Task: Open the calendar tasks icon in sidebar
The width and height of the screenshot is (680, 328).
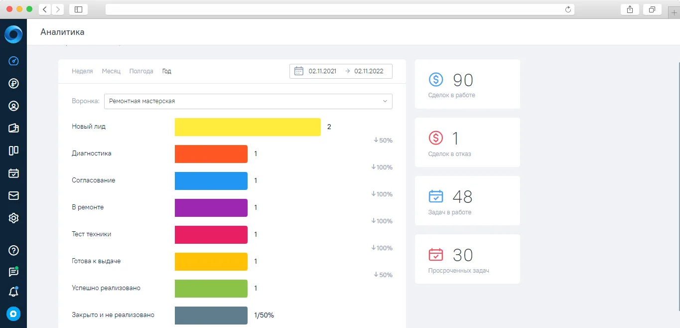Action: click(x=13, y=173)
